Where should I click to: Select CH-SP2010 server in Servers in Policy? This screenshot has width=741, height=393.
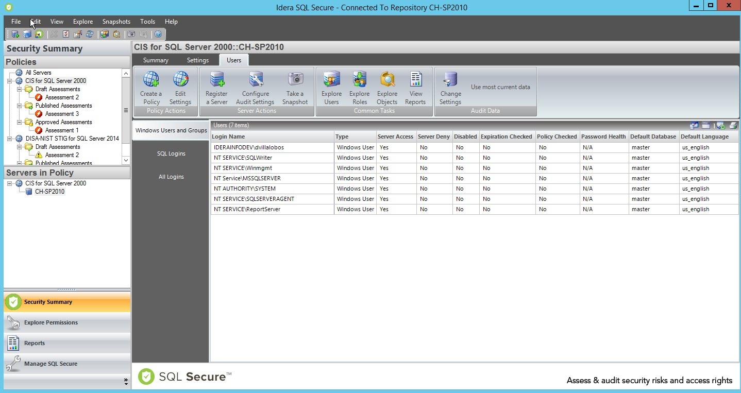pos(50,192)
